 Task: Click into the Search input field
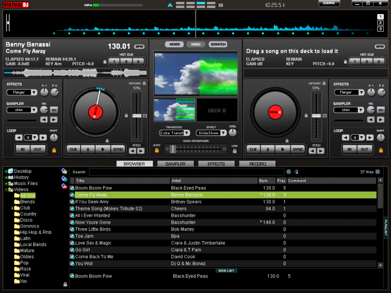186,172
